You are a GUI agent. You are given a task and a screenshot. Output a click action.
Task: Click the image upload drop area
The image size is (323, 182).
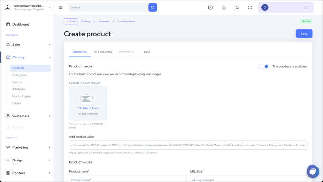[x=88, y=103]
